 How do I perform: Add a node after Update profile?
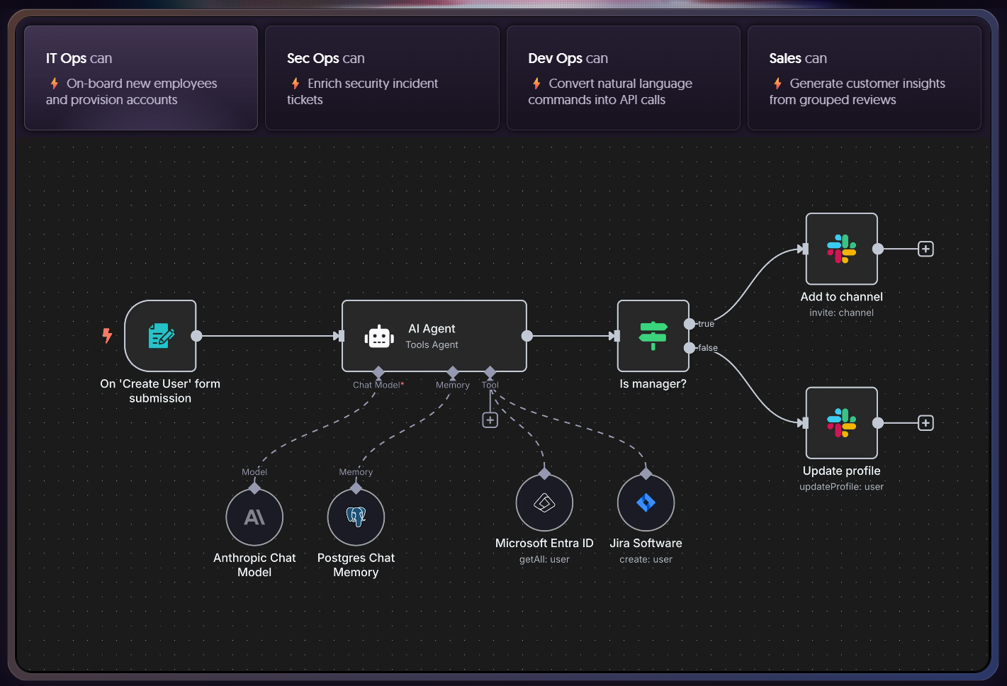tap(926, 423)
